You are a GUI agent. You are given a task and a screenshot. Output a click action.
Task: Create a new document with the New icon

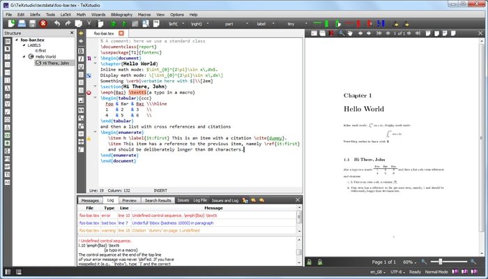pyautogui.click(x=12, y=23)
